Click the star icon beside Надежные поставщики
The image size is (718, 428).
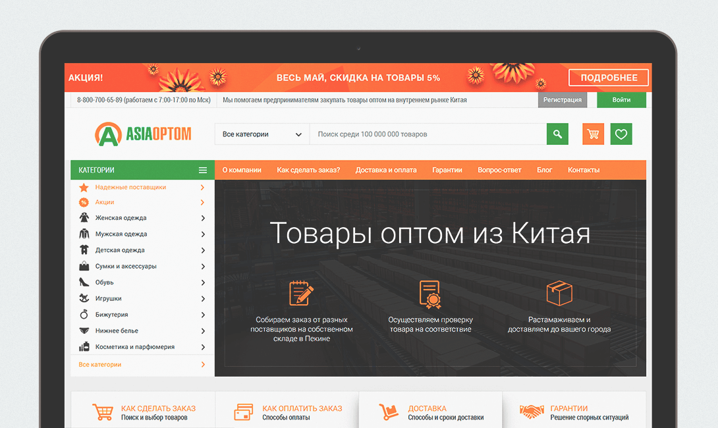point(84,188)
